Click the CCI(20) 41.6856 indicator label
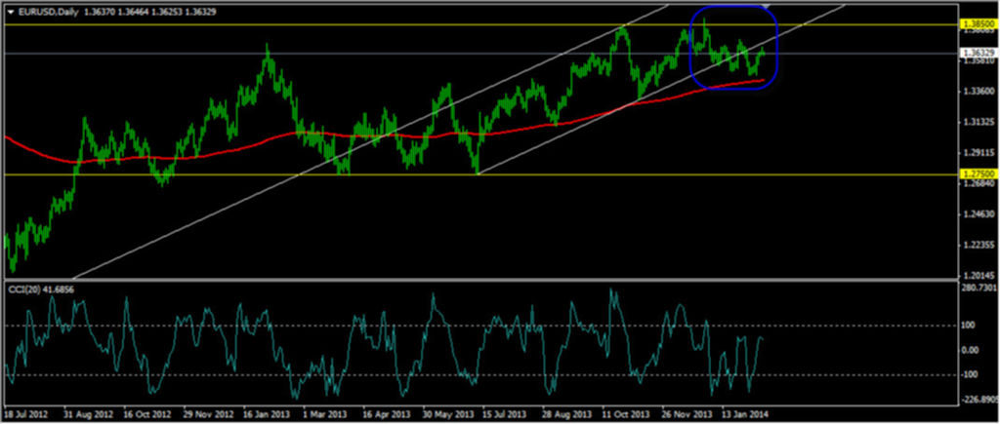1000x424 pixels. [43, 289]
